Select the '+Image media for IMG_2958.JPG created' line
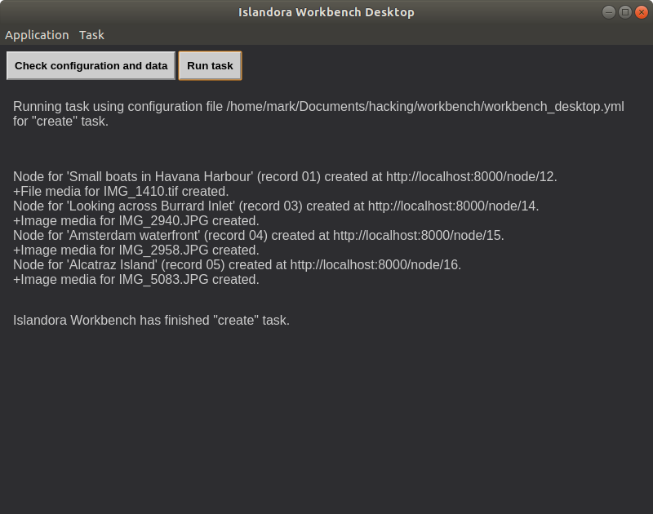 click(x=135, y=250)
